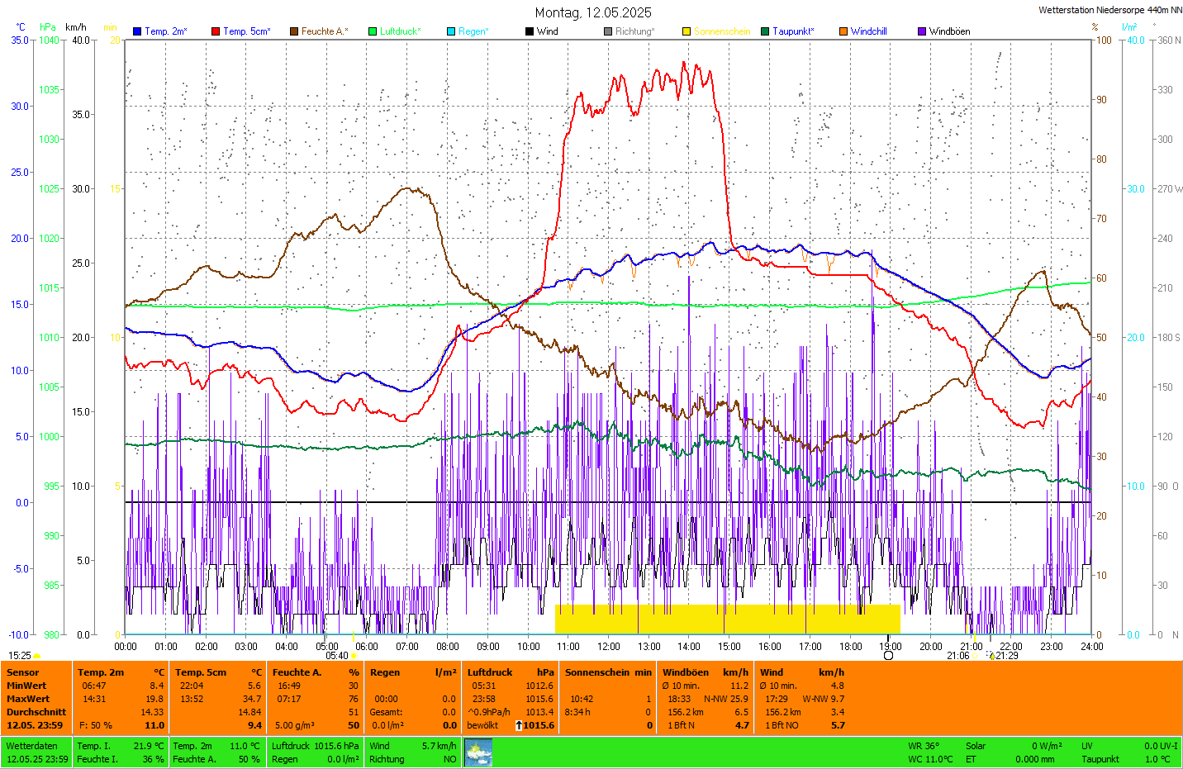
Task: Click the blue Temp. 2m legend square
Action: point(137,31)
